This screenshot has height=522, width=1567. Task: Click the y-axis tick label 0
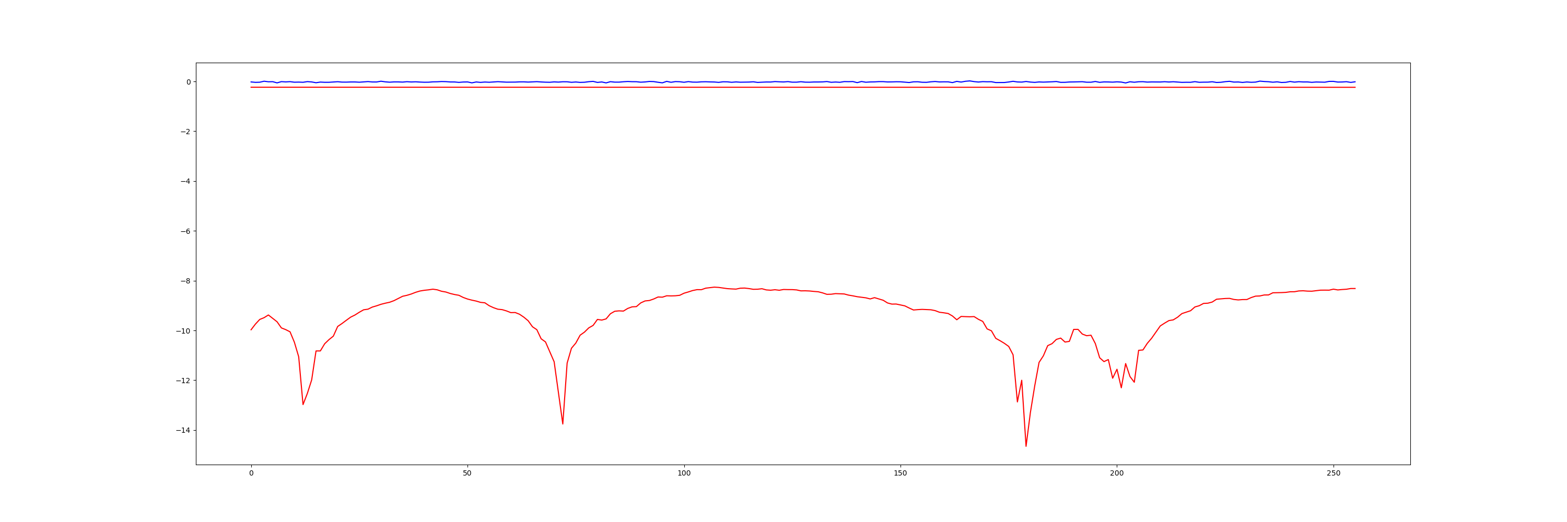tap(188, 82)
